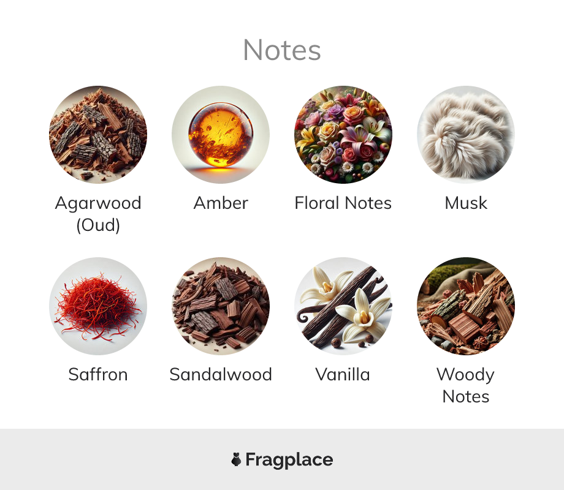This screenshot has height=490, width=564.
Task: Open the Musk text label
Action: click(466, 203)
